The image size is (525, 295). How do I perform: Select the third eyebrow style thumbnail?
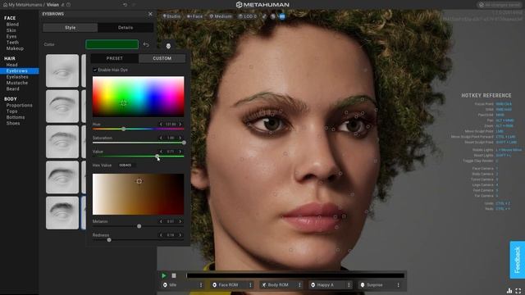[62, 142]
